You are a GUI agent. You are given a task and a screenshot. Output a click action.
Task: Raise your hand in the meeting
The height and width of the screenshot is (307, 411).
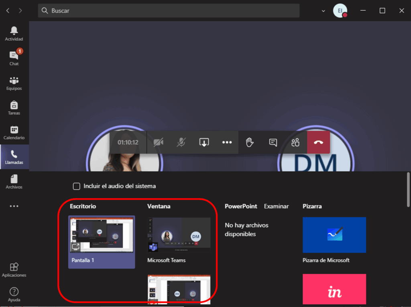(250, 142)
